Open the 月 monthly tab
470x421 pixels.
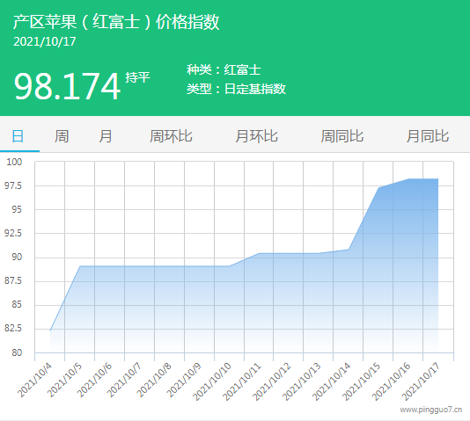pos(106,136)
